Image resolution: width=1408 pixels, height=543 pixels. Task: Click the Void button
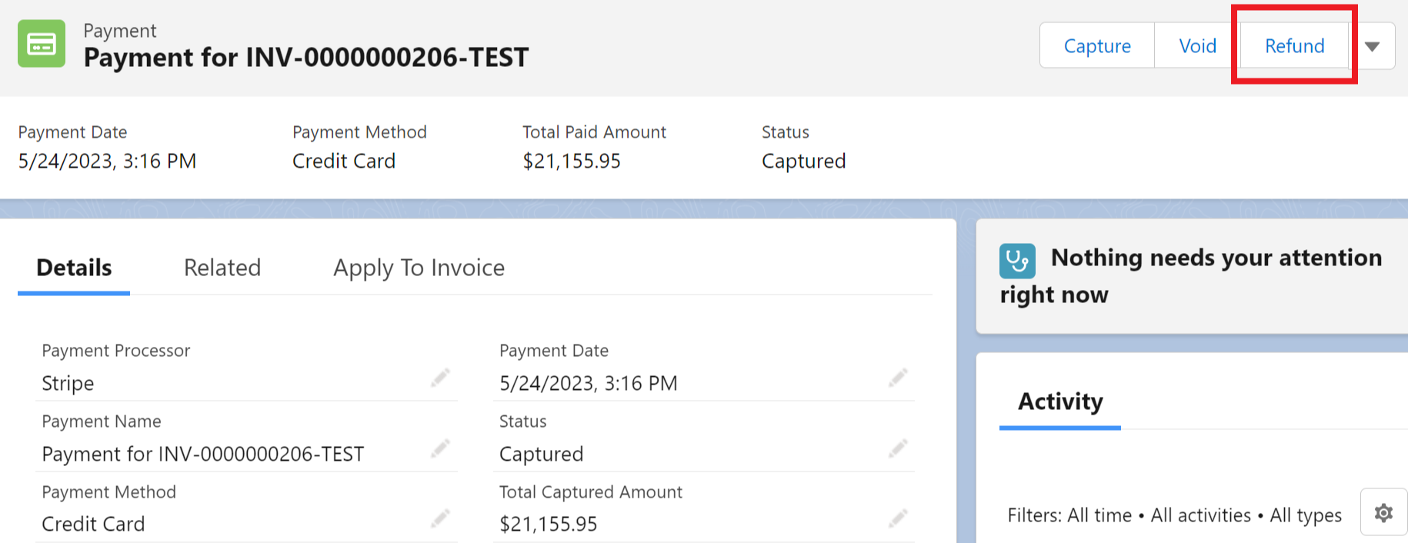(x=1197, y=46)
